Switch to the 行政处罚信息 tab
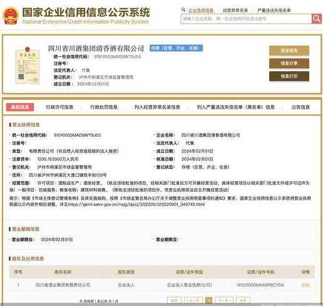323x306 pixels. 104,107
